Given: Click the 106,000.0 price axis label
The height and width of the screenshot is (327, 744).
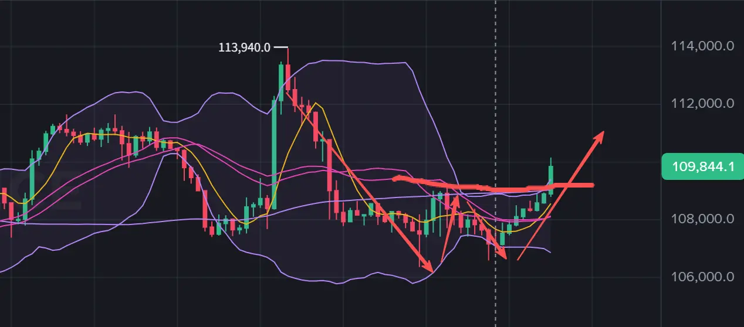Looking at the screenshot, I should click(x=703, y=277).
